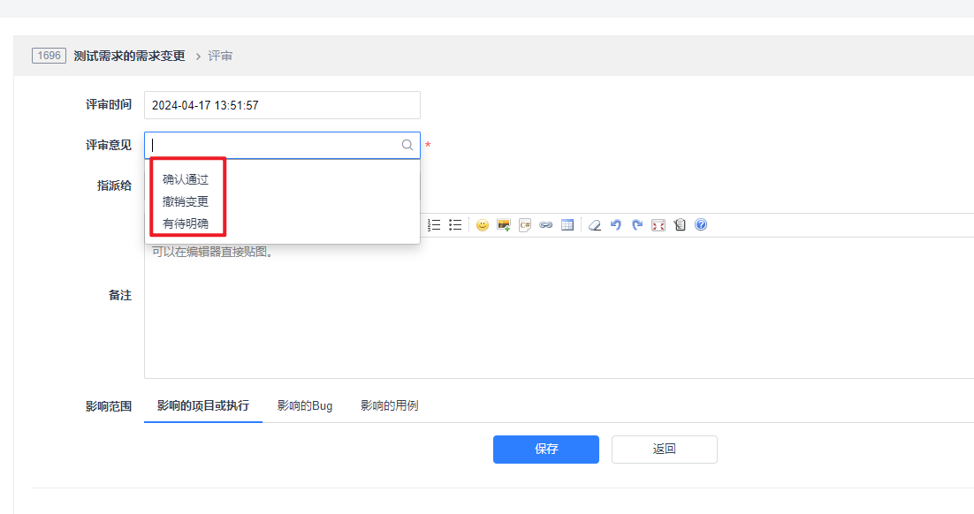Open the 影响的用例 tab
This screenshot has width=974, height=514.
[x=389, y=406]
